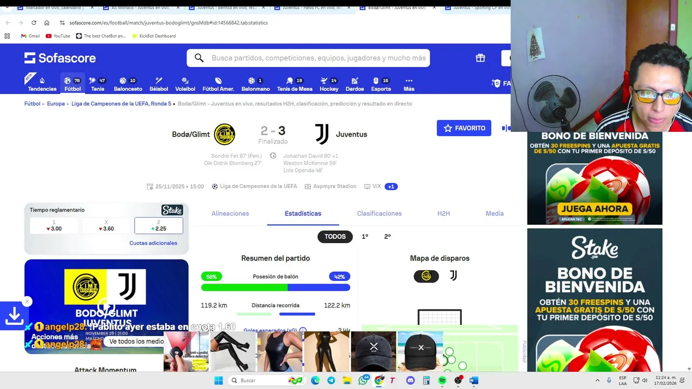The height and width of the screenshot is (389, 692).
Task: Select away win odds 2.25
Action: (158, 226)
